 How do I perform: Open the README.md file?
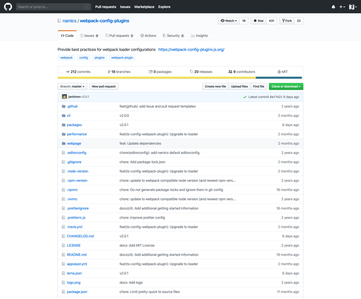pos(76,255)
